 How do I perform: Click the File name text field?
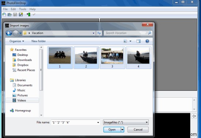[74, 122]
